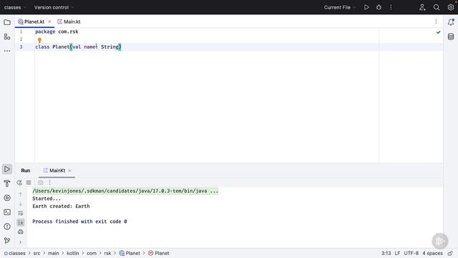Switch to Main.kt editor tab
The height and width of the screenshot is (258, 458).
[x=69, y=21]
